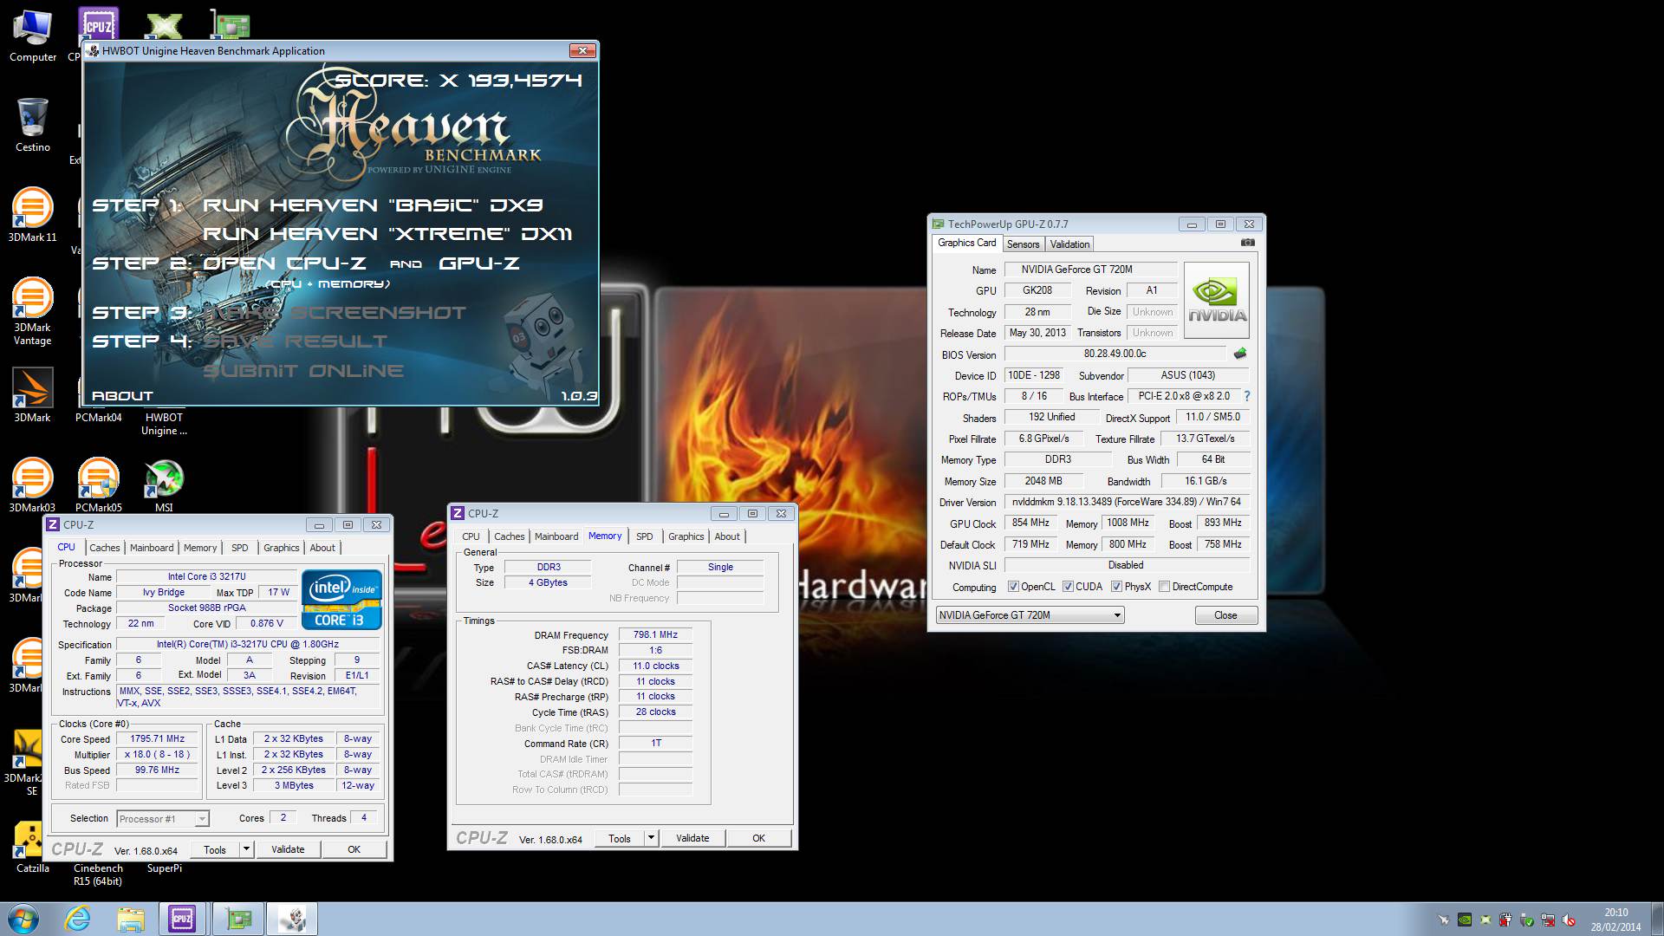Click the NVIDIA logo in GPU-Z

[1217, 300]
